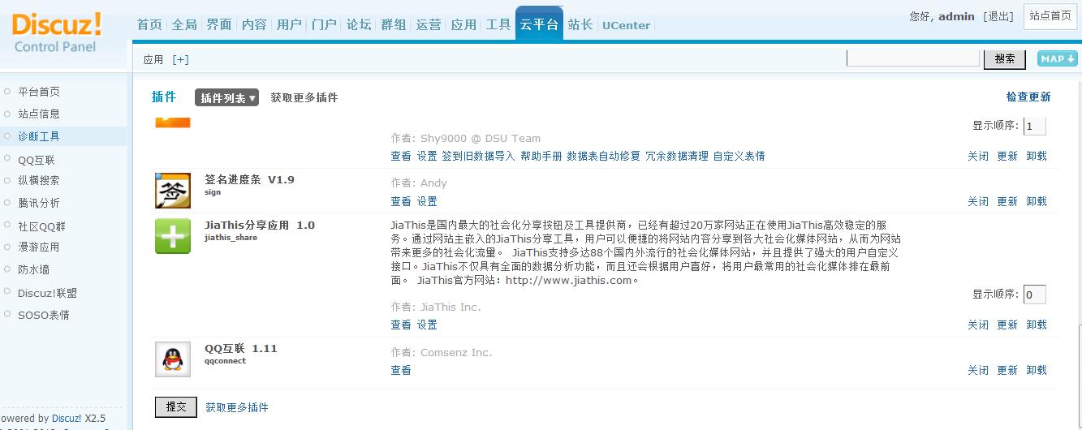The height and width of the screenshot is (430, 1082).
Task: Open 纵横搜索 in sidebar
Action: pos(39,180)
